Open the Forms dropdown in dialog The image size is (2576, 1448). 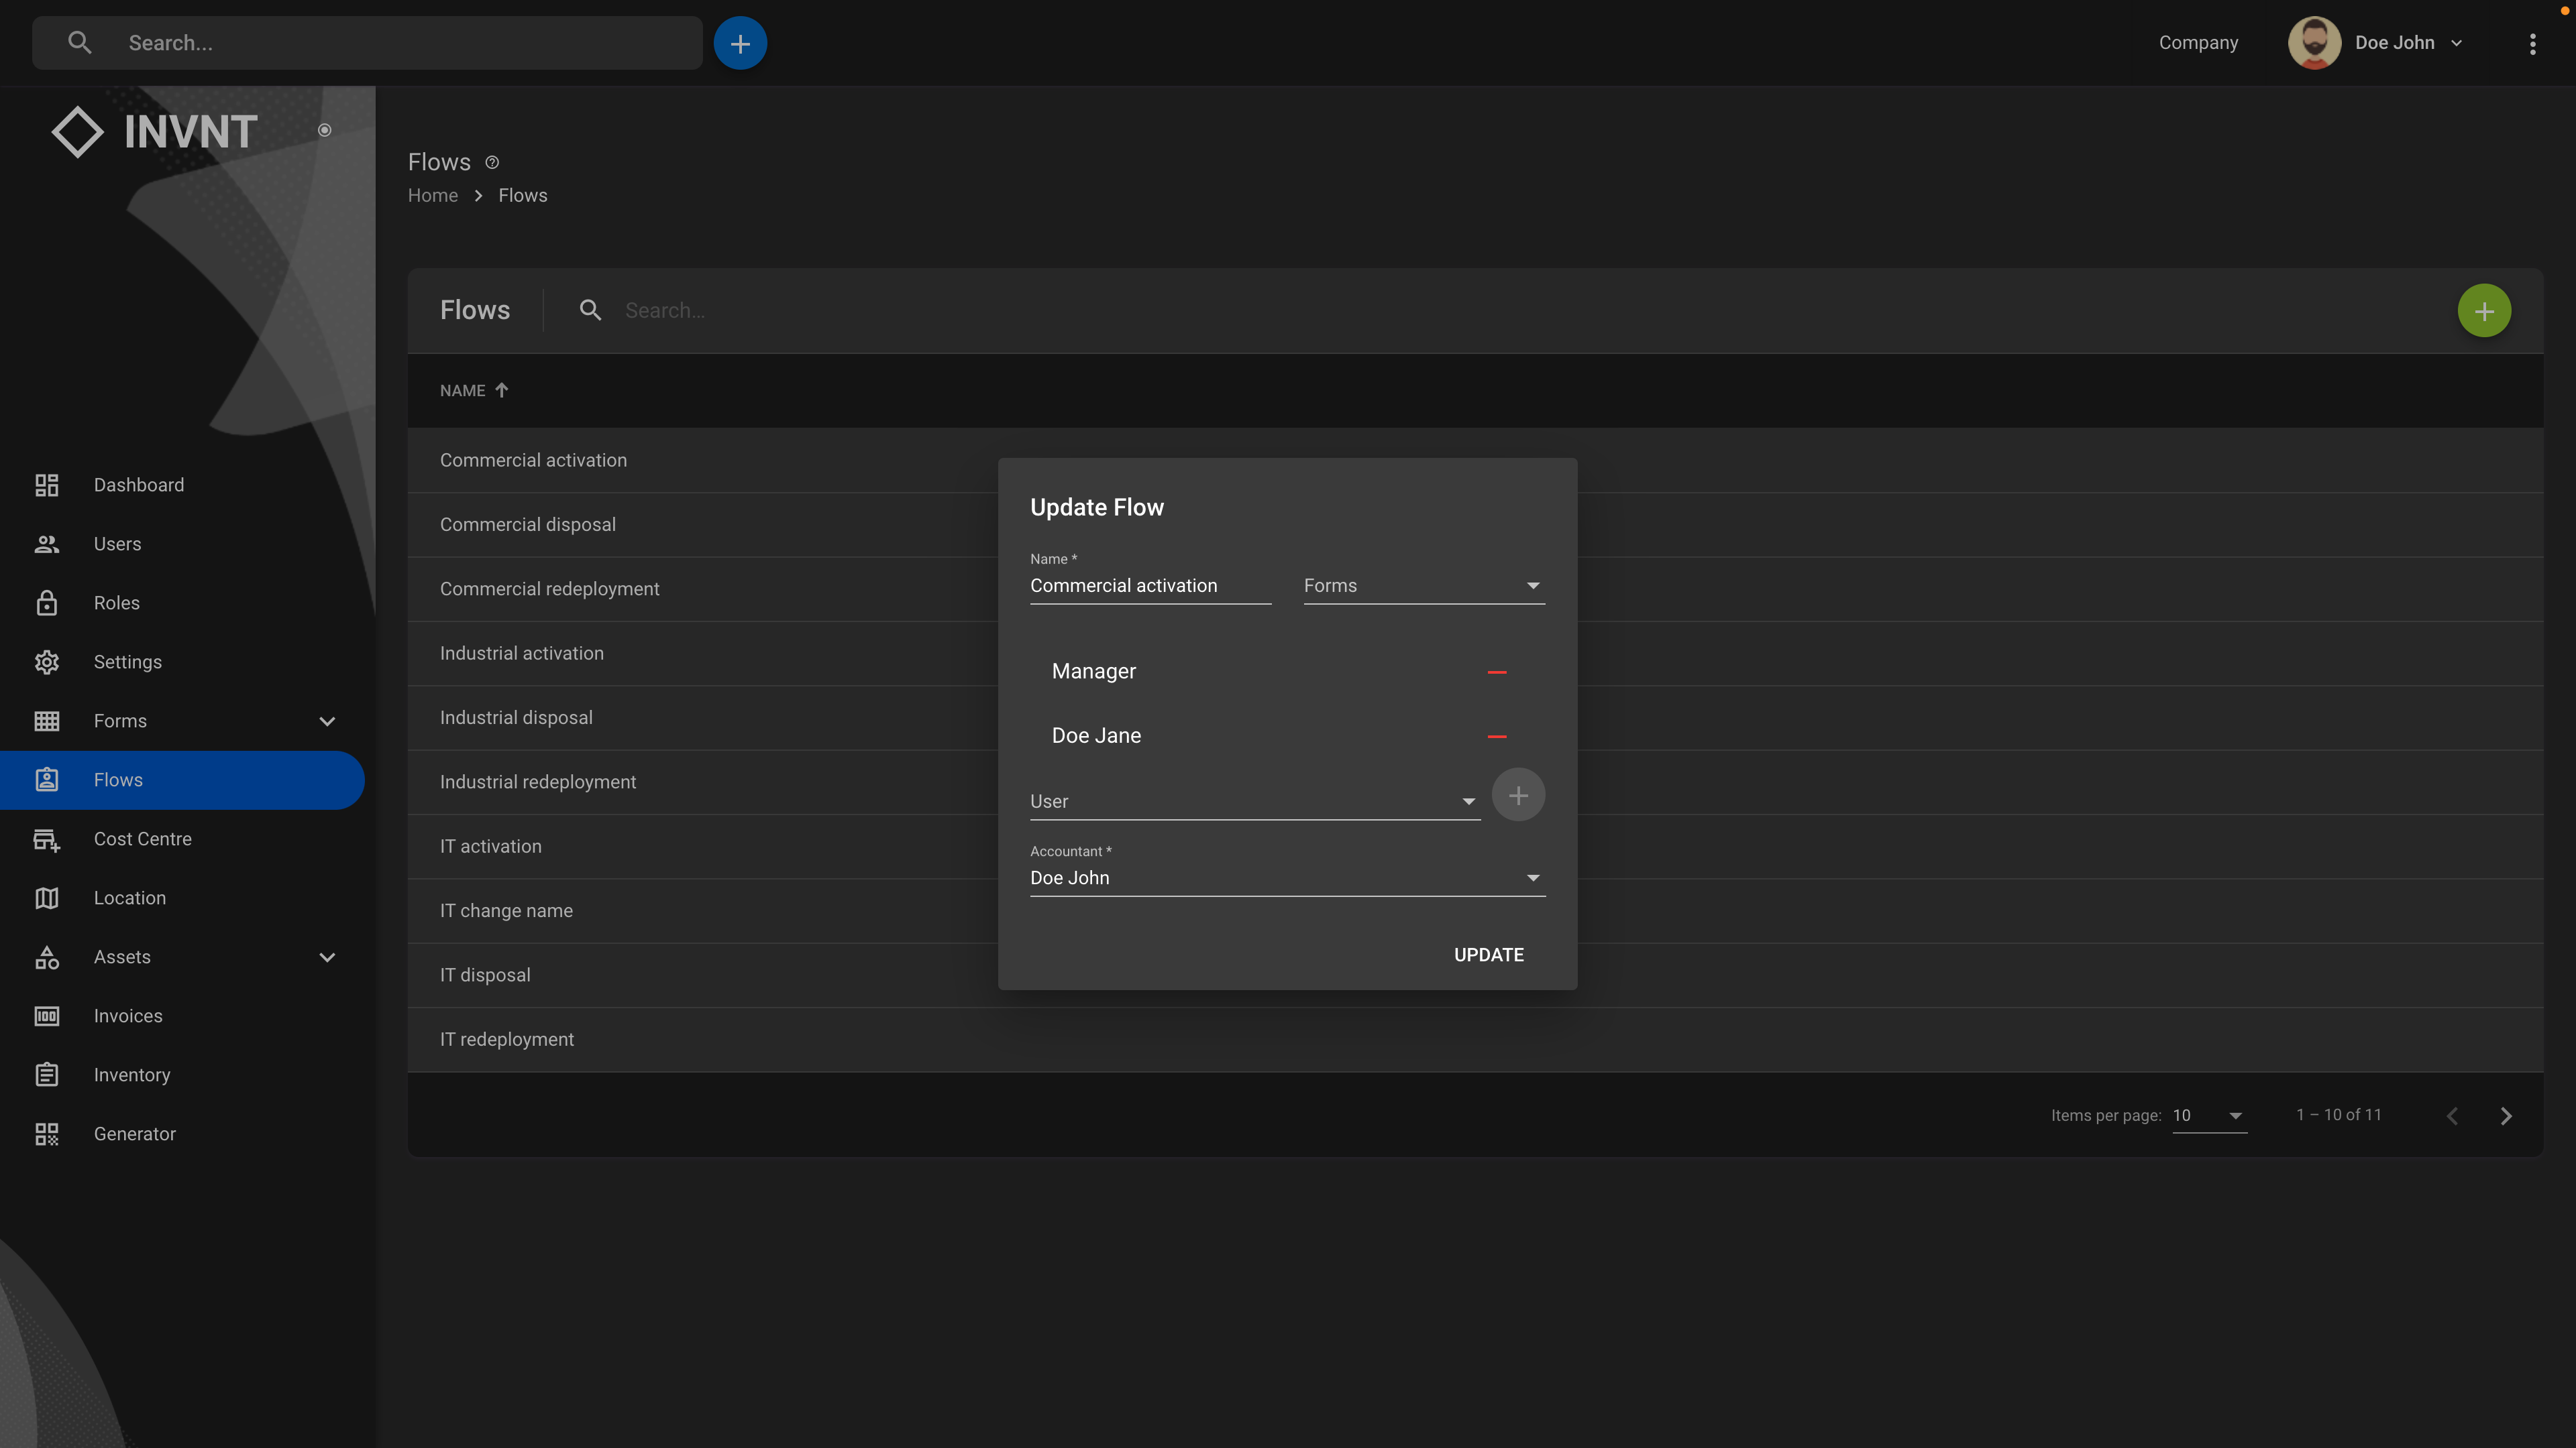1423,586
